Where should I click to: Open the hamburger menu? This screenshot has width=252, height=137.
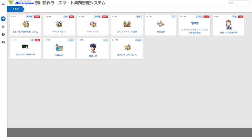click(3, 4)
